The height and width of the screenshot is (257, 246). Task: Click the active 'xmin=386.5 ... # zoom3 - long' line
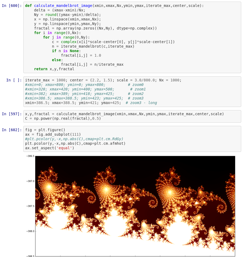click(91, 103)
